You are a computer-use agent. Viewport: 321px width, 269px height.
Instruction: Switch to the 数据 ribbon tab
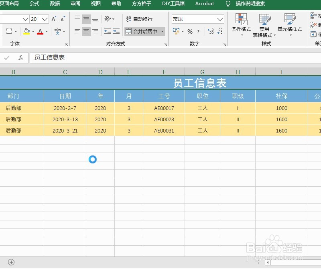coord(55,4)
